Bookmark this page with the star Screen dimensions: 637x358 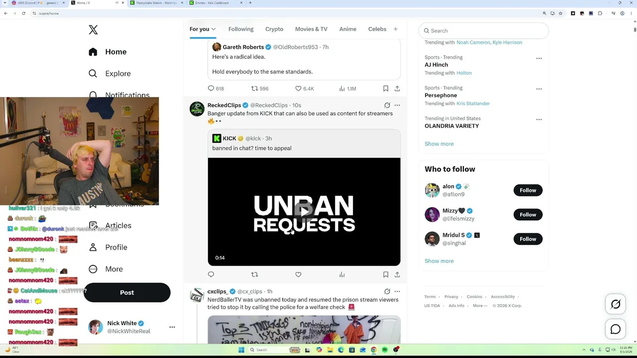(560, 13)
